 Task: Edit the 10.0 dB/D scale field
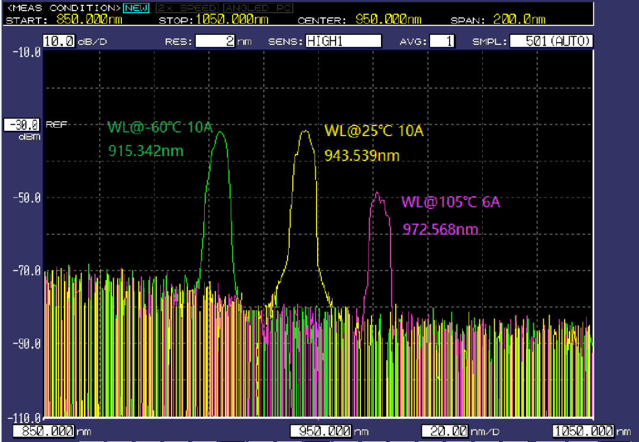[59, 41]
